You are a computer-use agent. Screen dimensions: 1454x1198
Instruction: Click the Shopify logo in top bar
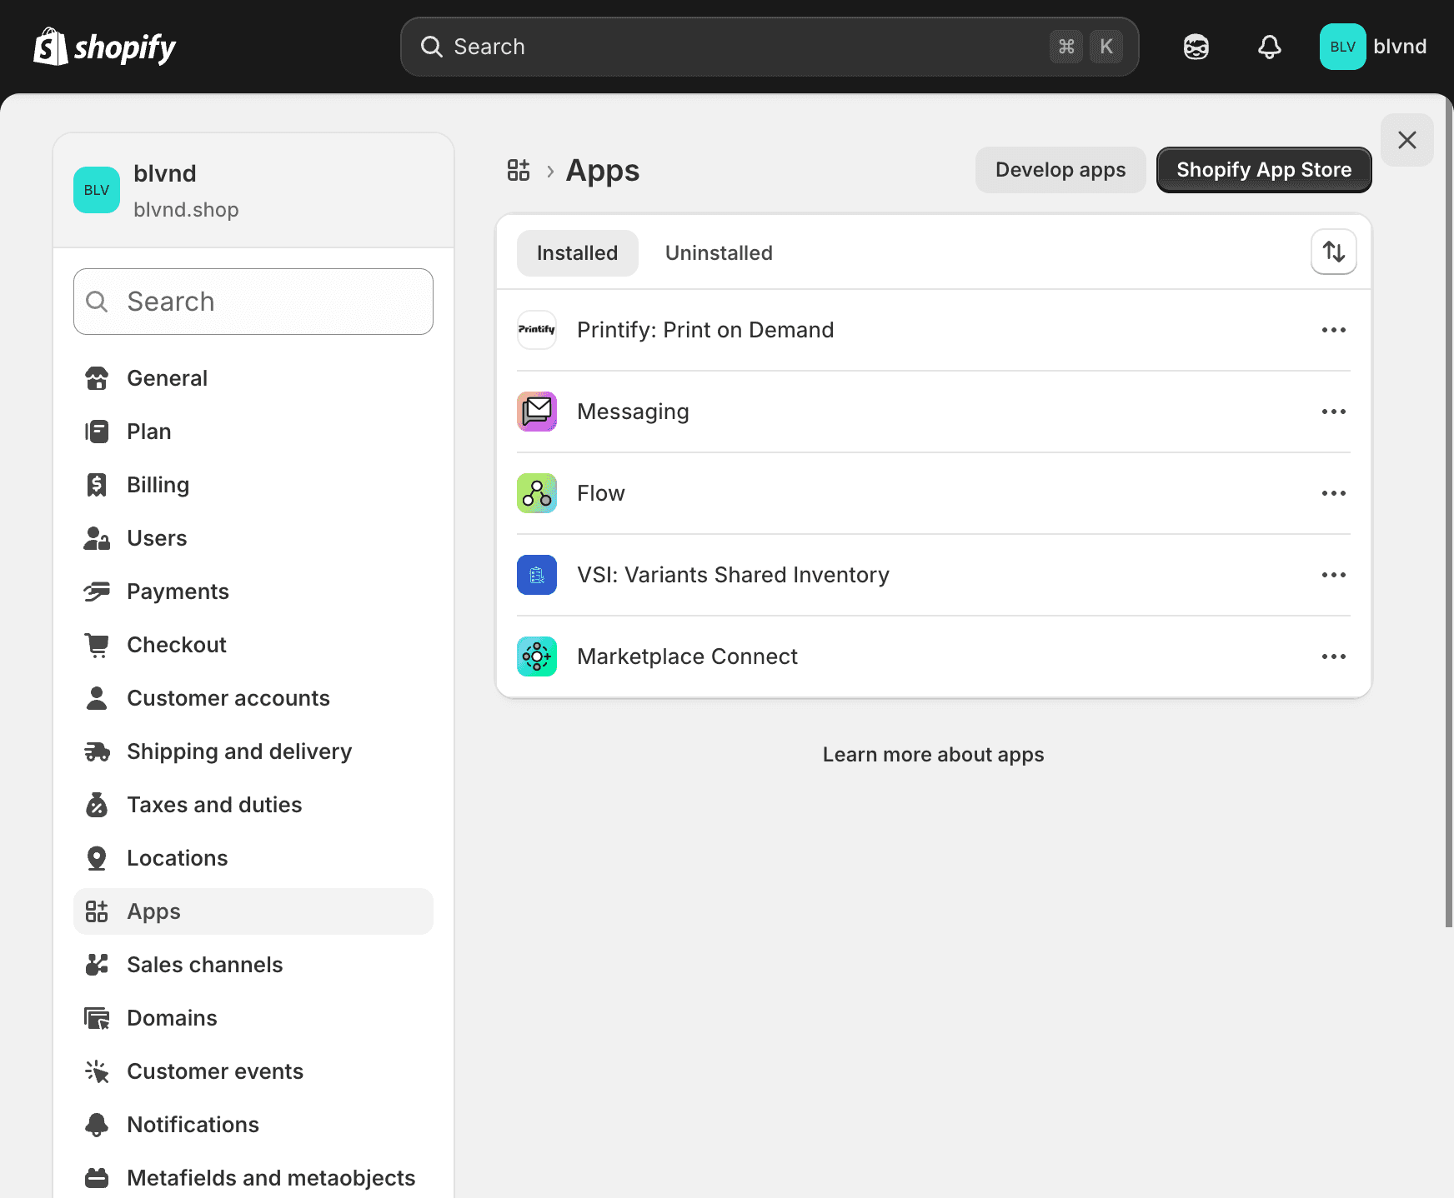105,47
